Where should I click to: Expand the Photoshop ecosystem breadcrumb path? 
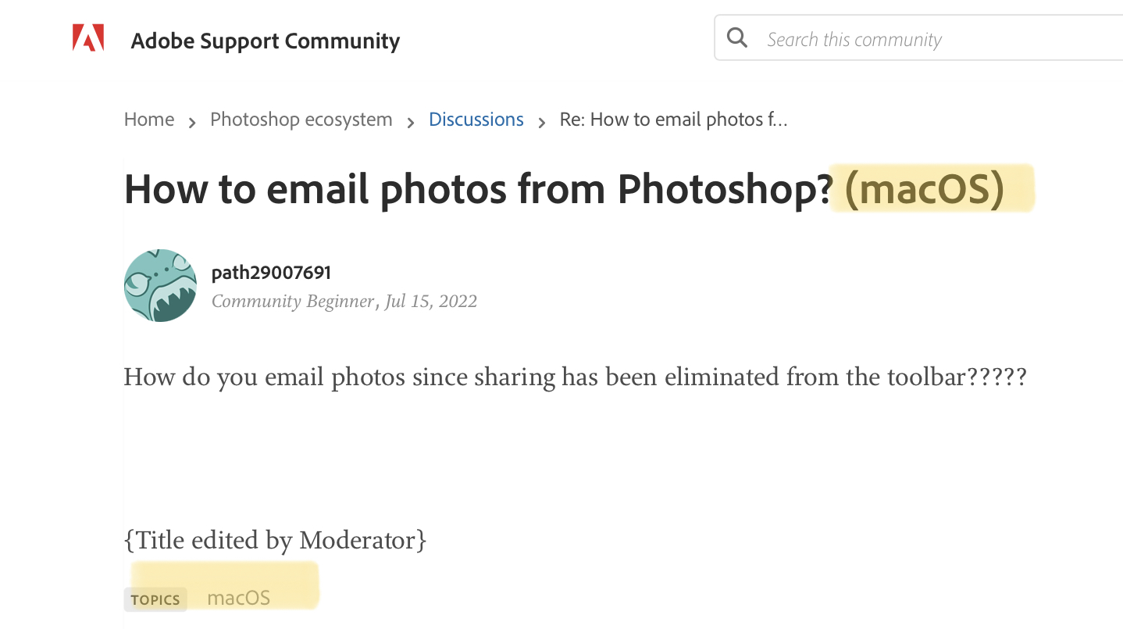point(301,119)
